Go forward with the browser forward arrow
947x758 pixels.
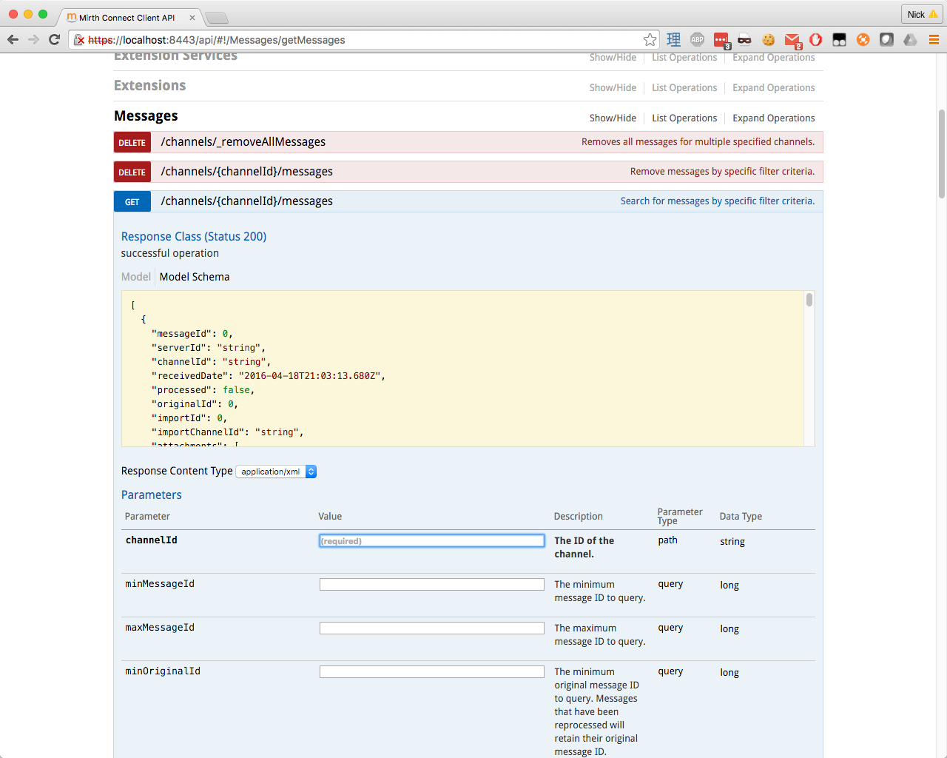click(x=34, y=39)
